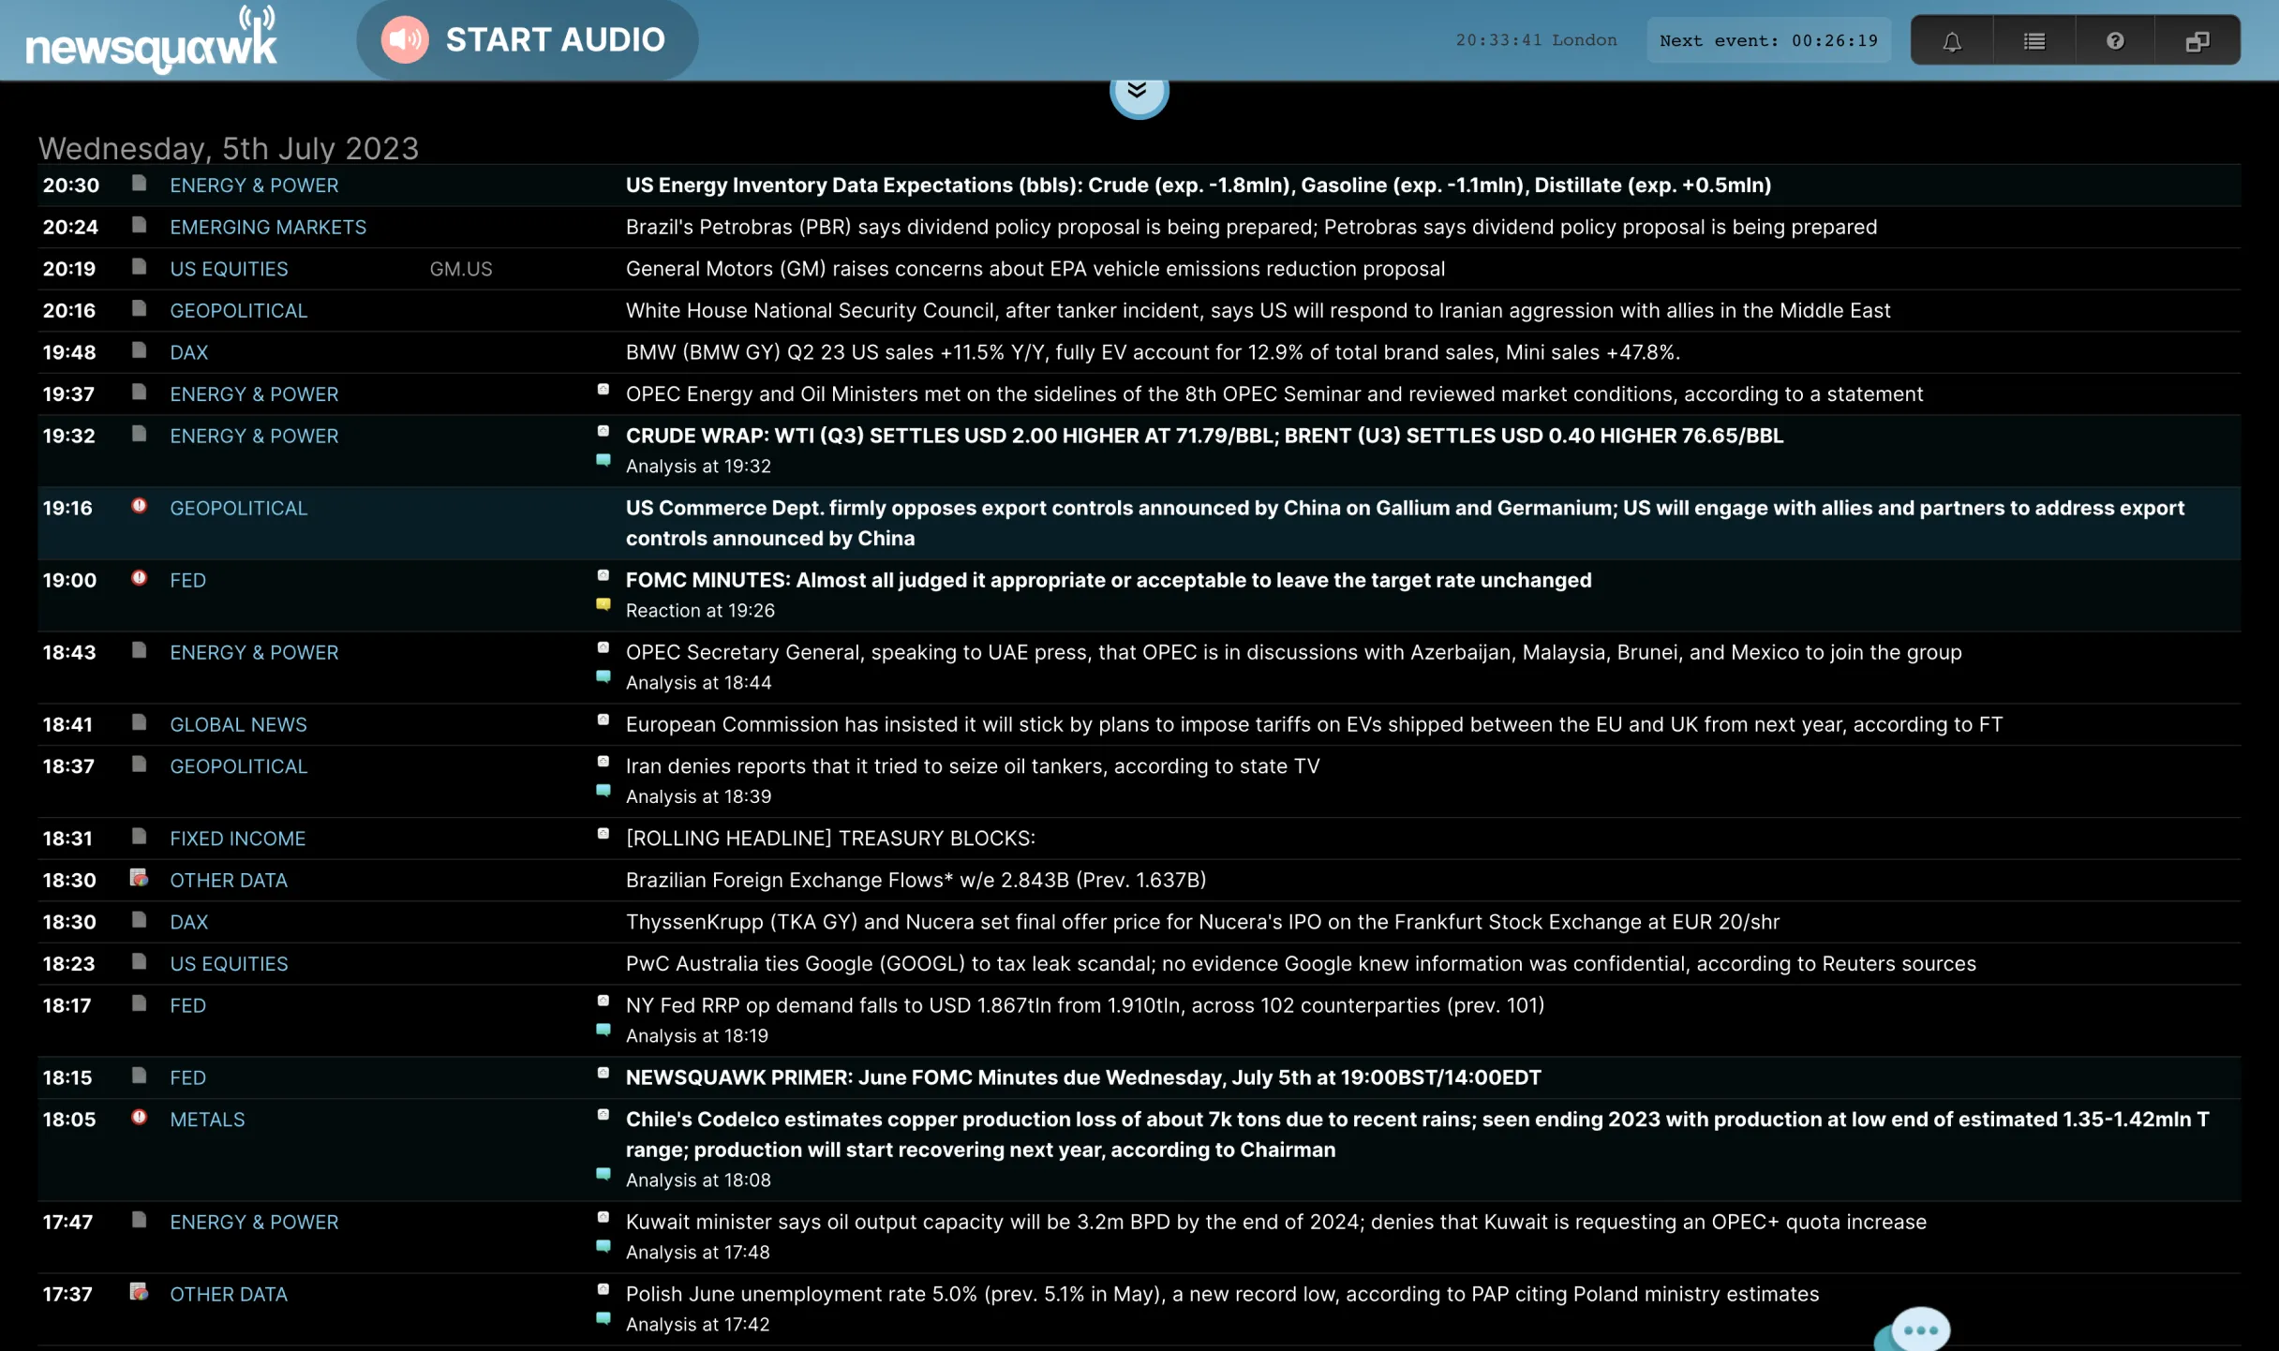Click the Next event countdown timer
Screen dimensions: 2279x1351
pos(1768,40)
